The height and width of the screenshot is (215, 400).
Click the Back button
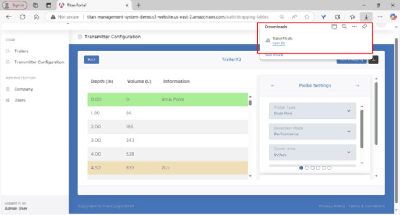click(92, 60)
